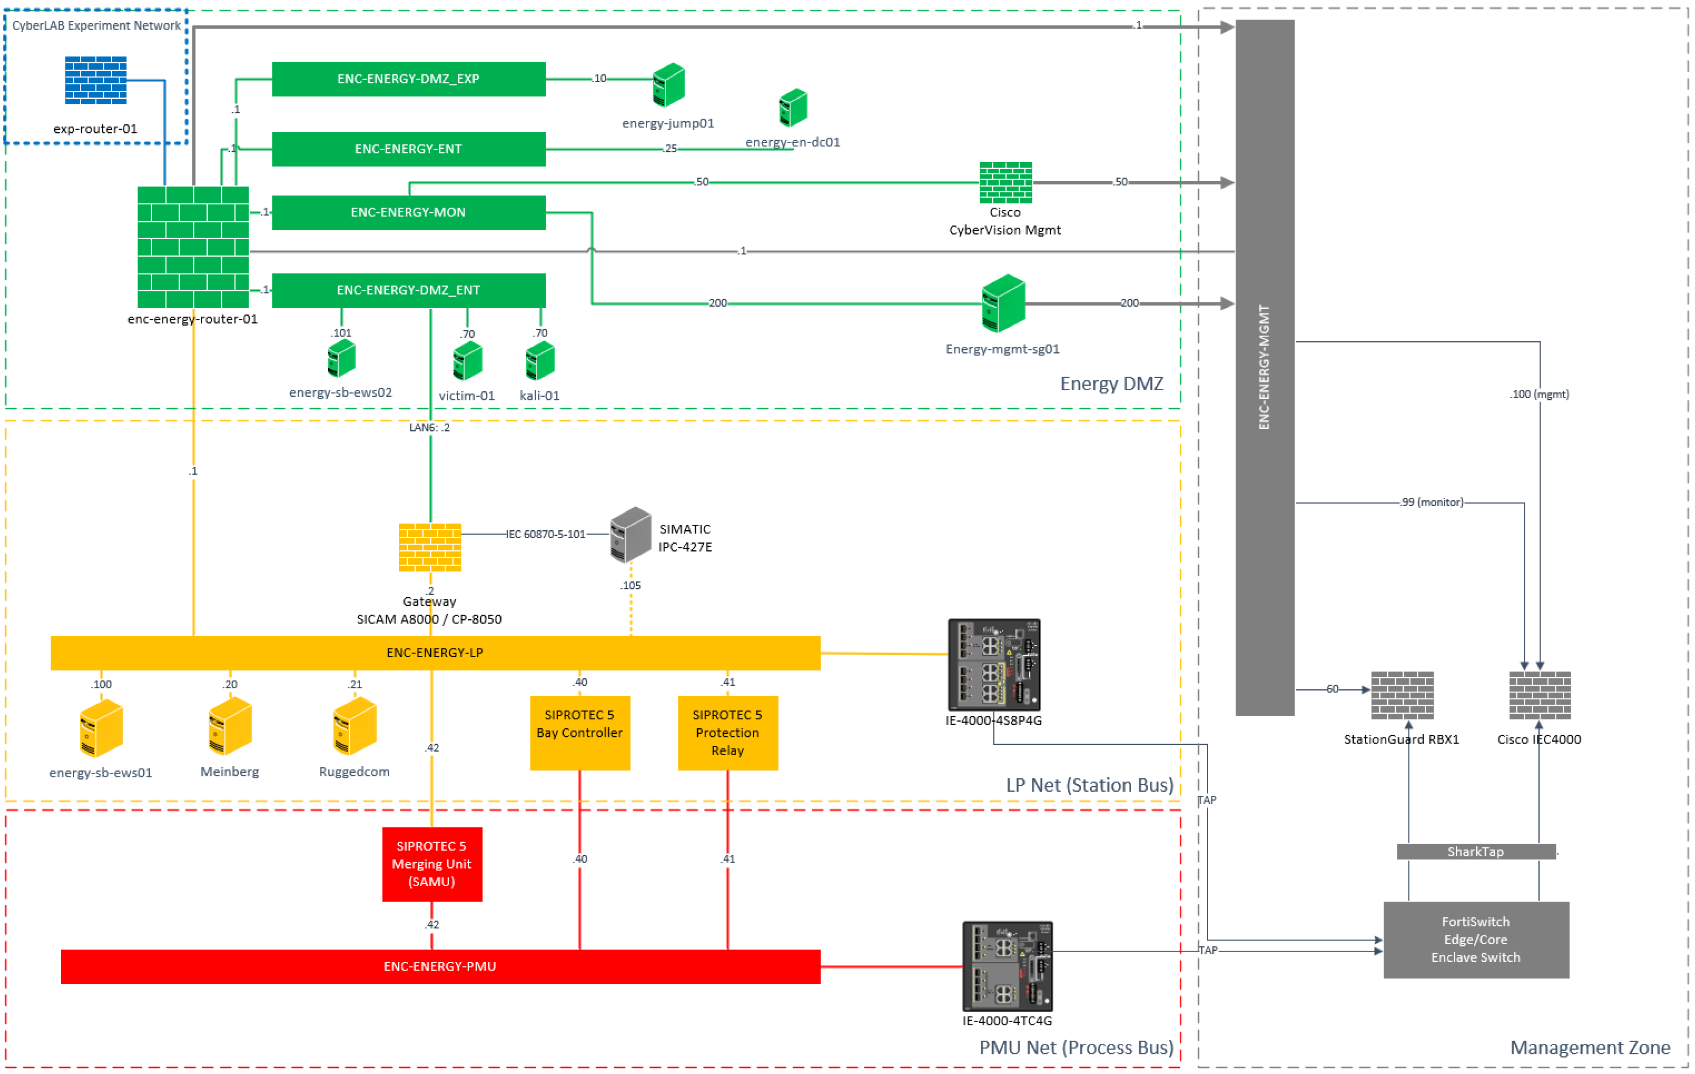Select the Cisco CyberVision Mgmt firewall icon

point(1005,182)
